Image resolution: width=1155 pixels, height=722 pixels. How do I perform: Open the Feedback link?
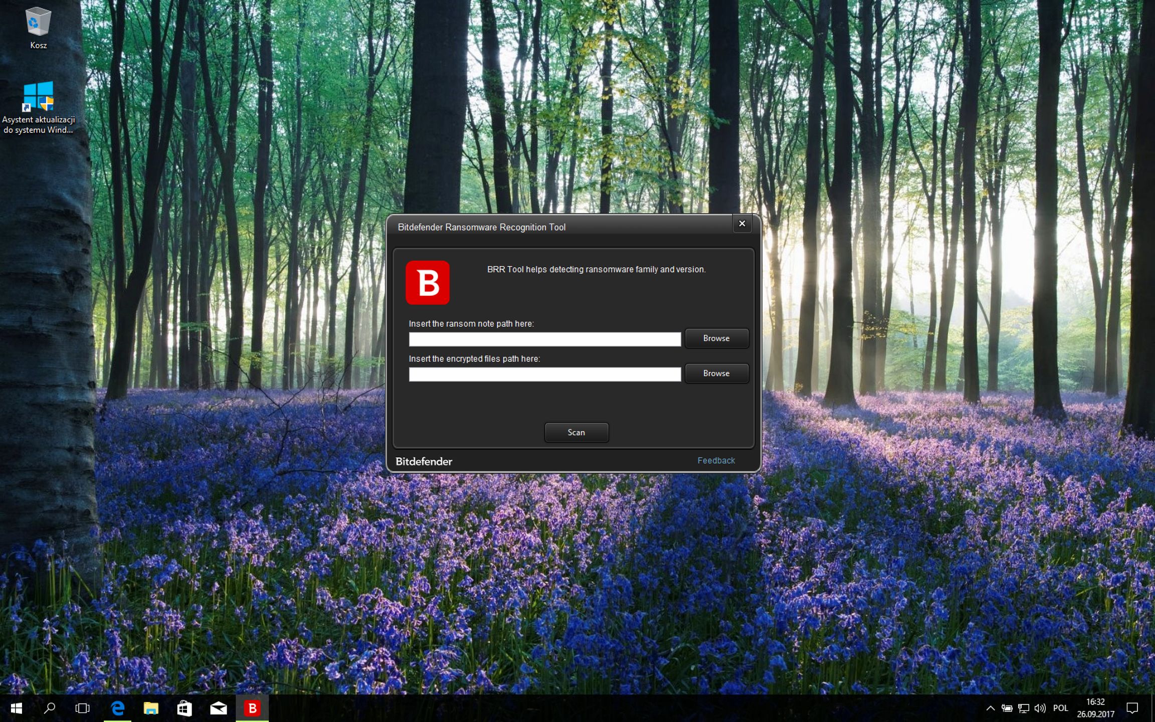pyautogui.click(x=715, y=460)
